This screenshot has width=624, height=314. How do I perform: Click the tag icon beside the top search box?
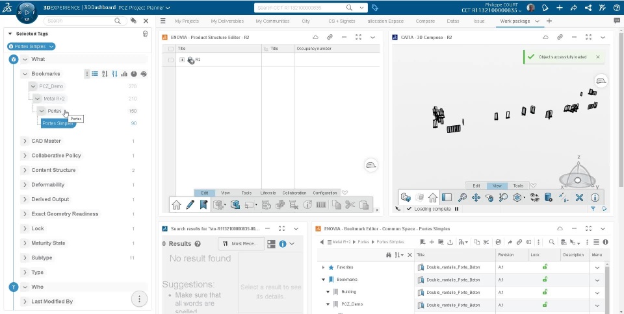coord(374,8)
